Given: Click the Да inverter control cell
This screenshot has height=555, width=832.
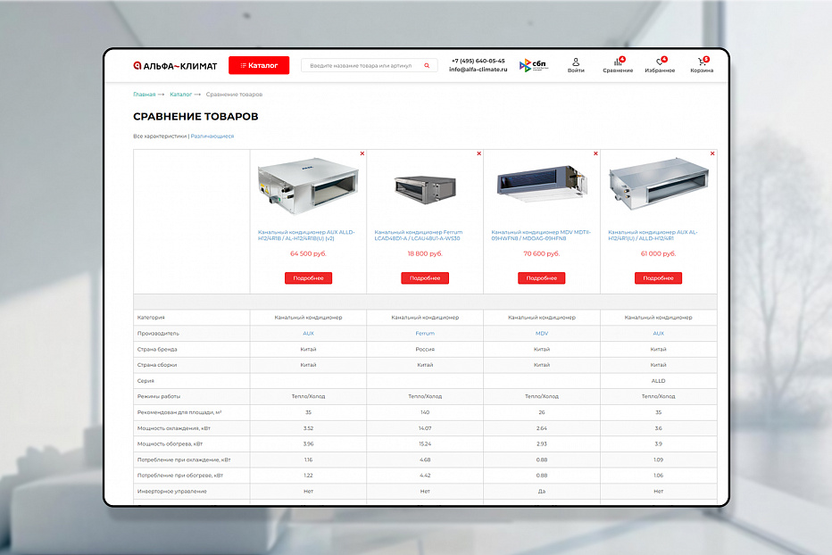Looking at the screenshot, I should 542,492.
